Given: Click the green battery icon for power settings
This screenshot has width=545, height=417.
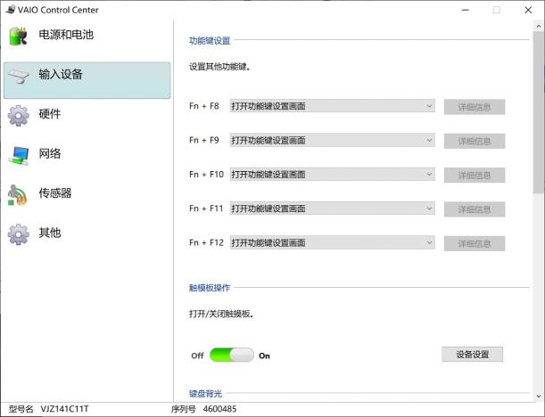Looking at the screenshot, I should (x=18, y=37).
